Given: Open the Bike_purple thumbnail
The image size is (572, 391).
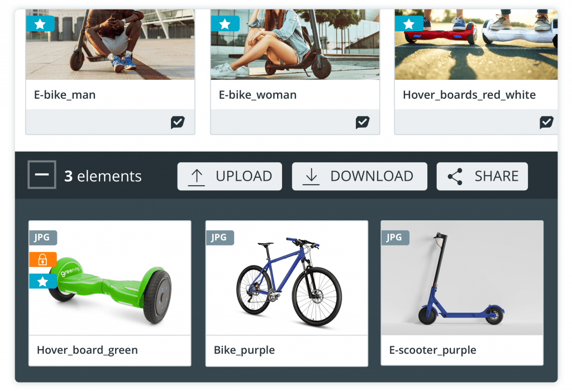Looking at the screenshot, I should point(287,278).
